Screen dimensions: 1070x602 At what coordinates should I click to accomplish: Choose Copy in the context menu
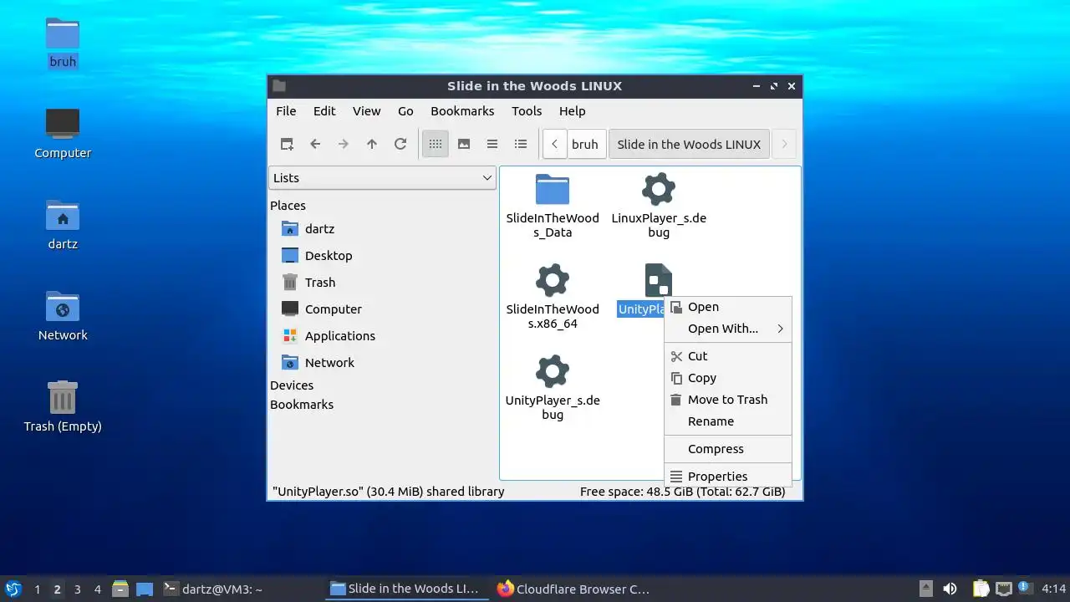(727, 378)
